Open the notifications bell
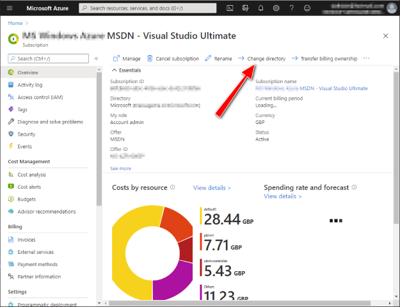400x307 pixels. pyautogui.click(x=260, y=8)
